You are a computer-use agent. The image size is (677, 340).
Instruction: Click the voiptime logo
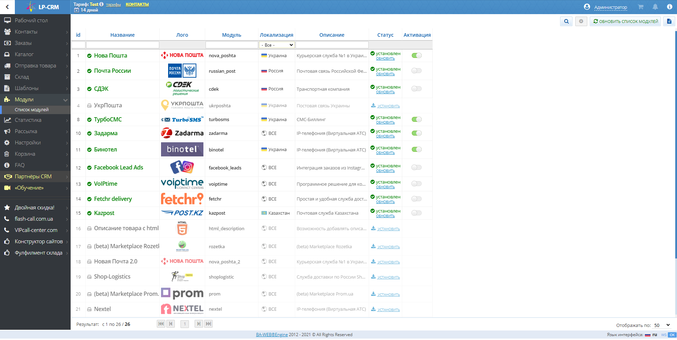(182, 184)
